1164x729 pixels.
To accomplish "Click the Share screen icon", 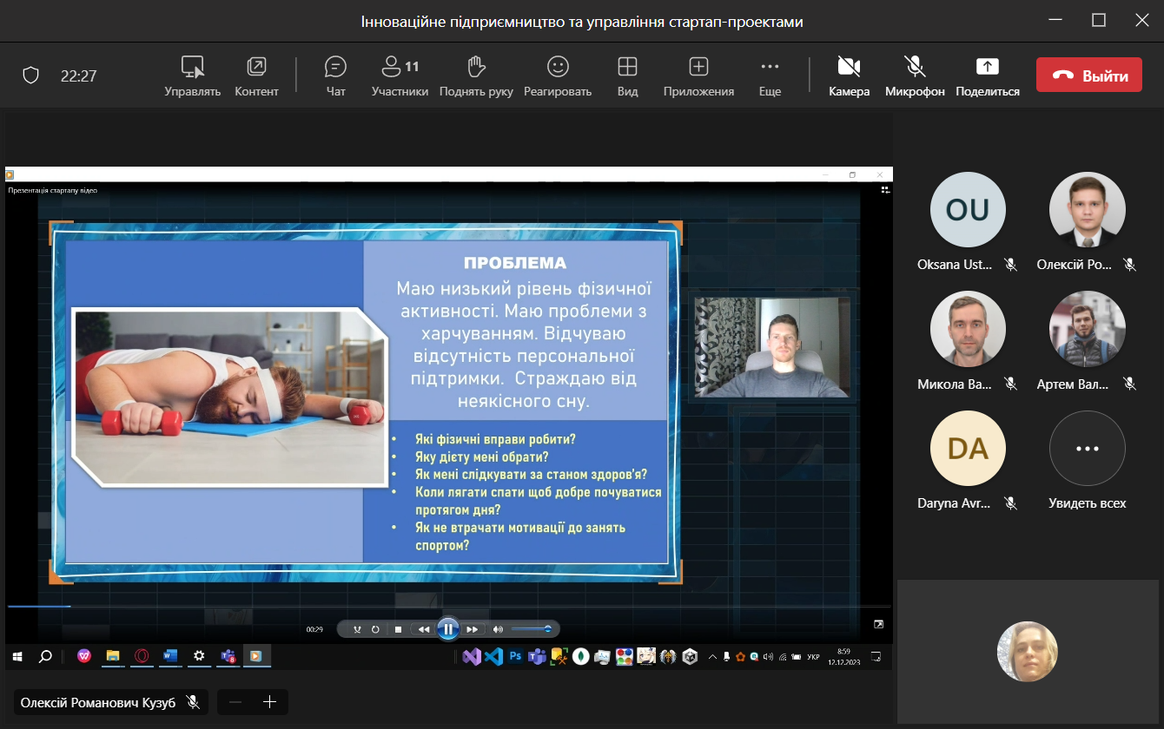I will point(987,76).
